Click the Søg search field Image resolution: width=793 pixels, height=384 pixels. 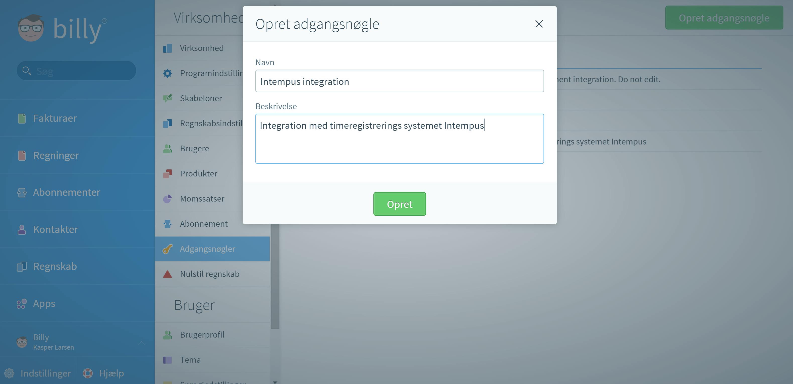(76, 71)
